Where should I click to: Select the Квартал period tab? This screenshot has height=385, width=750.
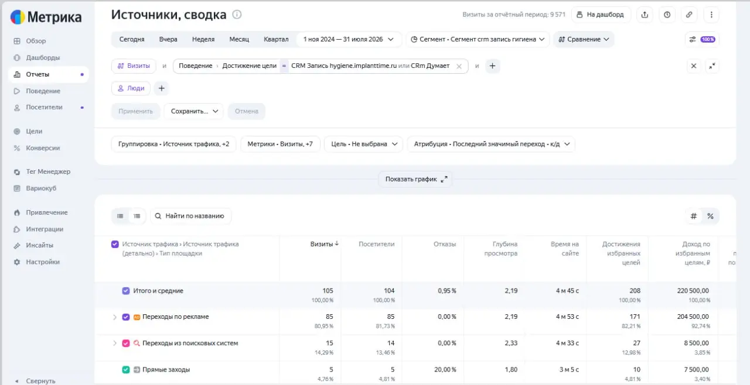(276, 39)
